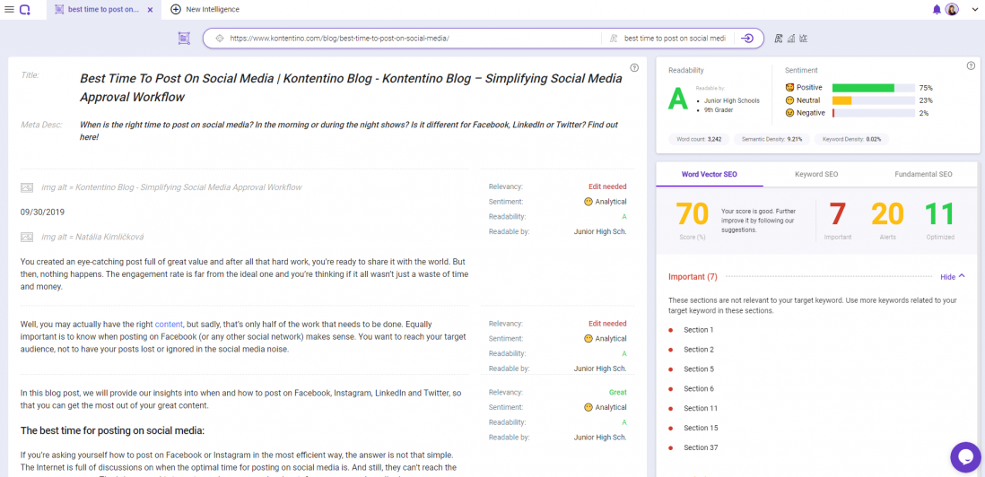Click the Positive emoji icon

(x=789, y=88)
